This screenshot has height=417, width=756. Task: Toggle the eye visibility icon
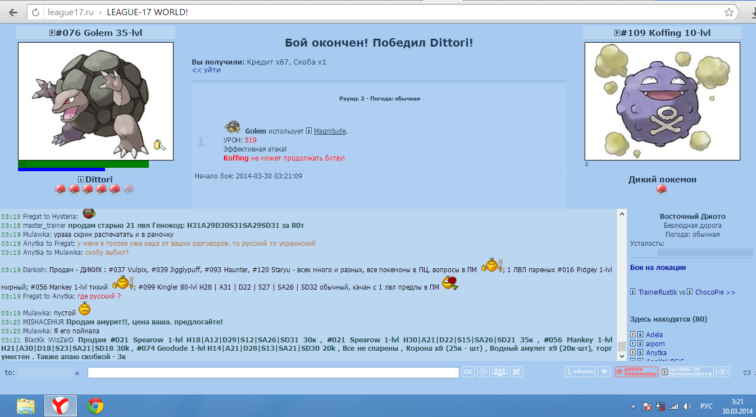click(x=723, y=372)
